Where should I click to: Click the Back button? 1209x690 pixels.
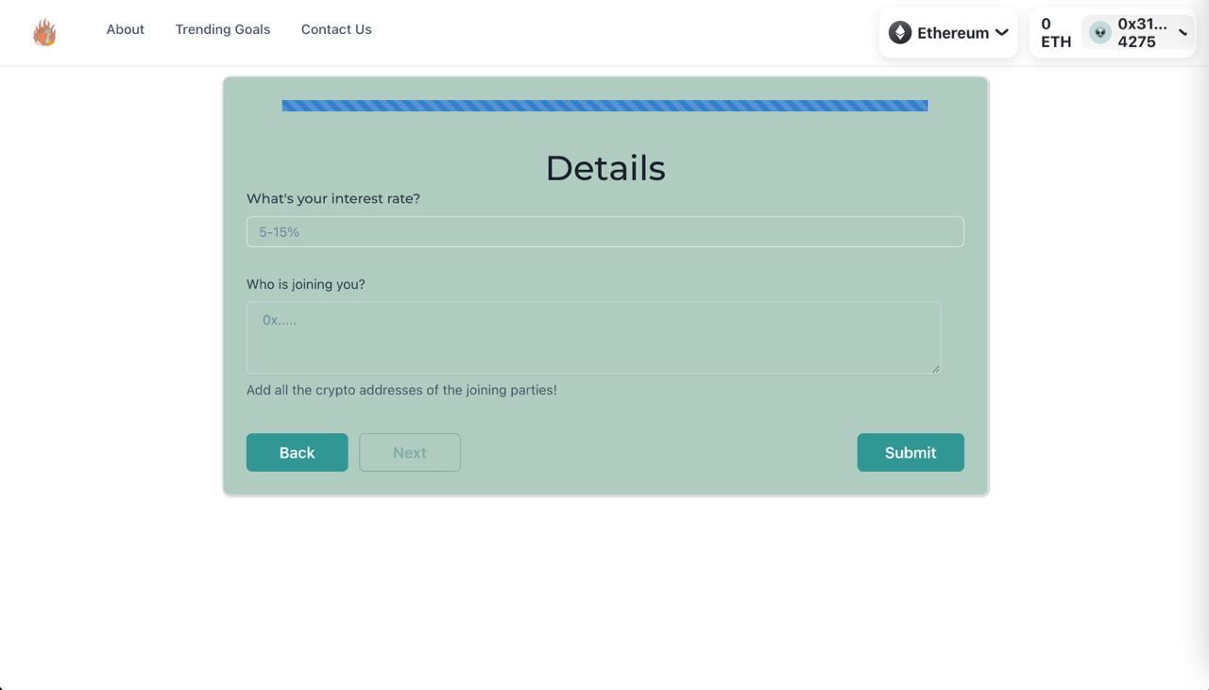click(297, 452)
